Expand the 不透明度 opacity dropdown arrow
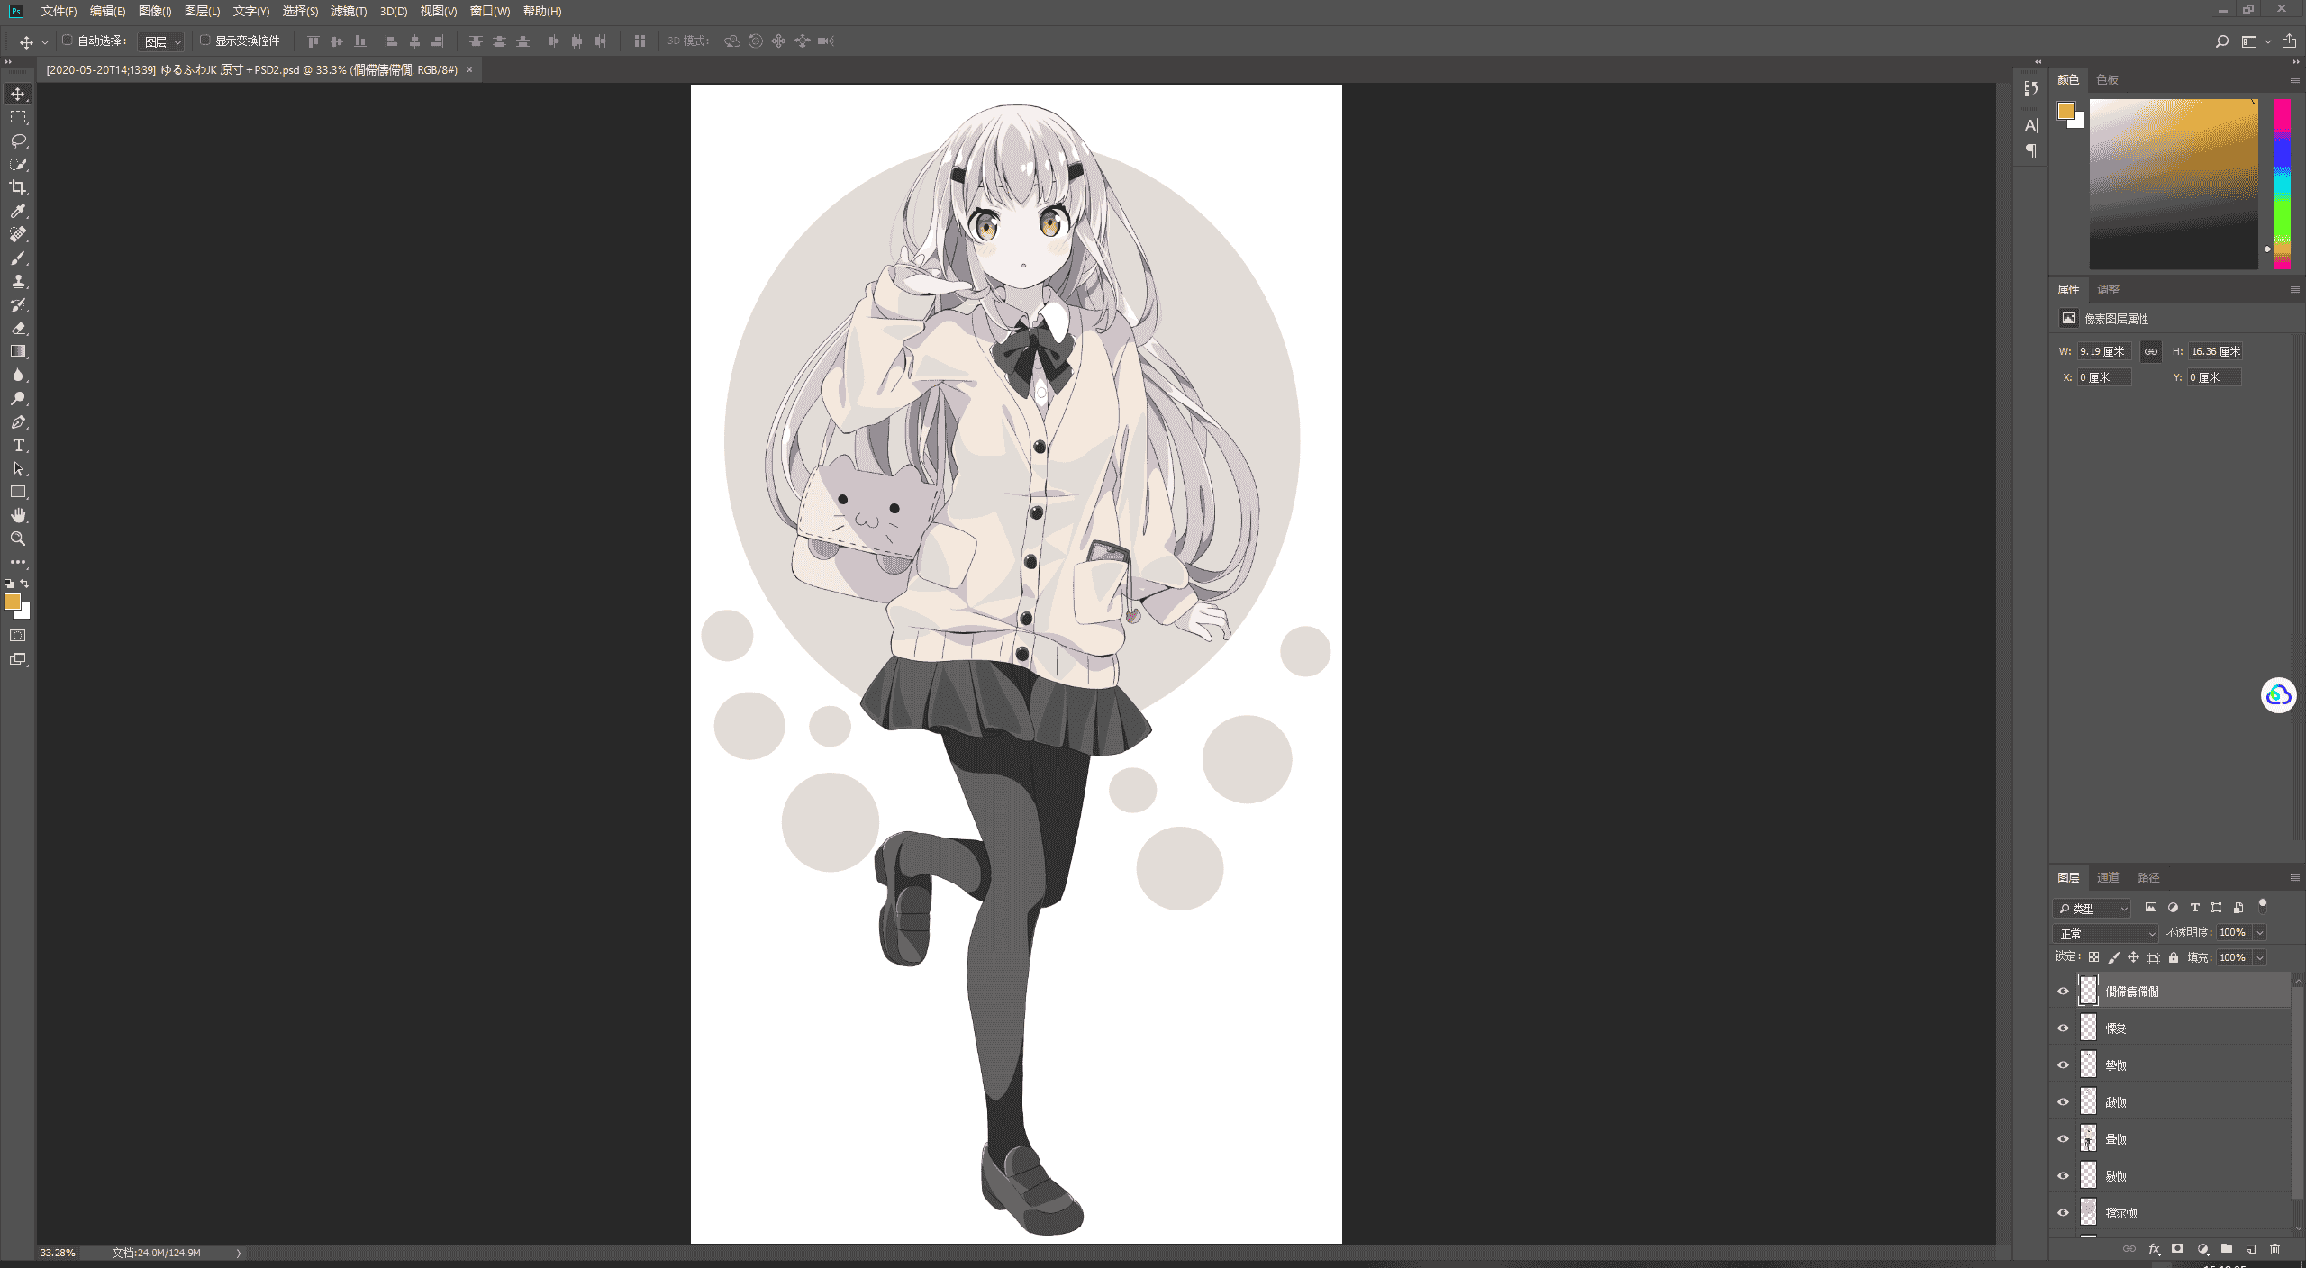 [2260, 933]
